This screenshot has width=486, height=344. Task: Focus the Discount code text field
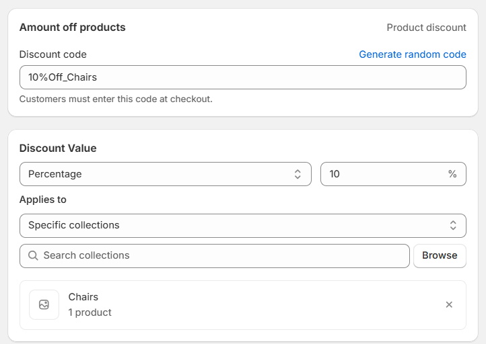point(242,77)
